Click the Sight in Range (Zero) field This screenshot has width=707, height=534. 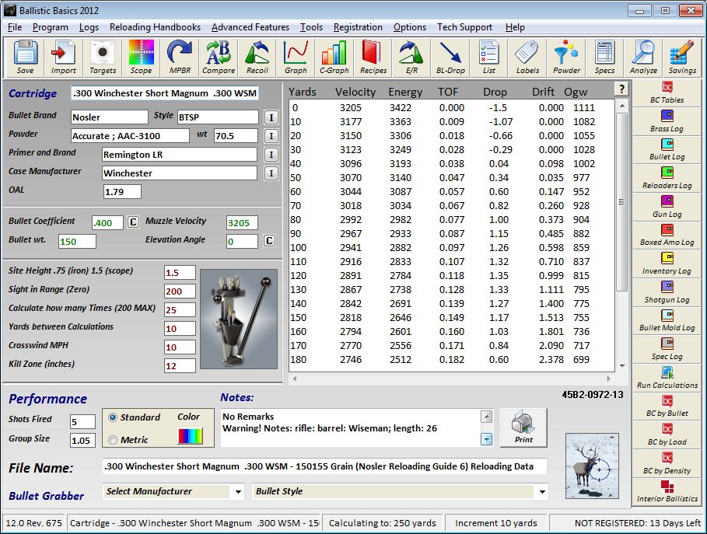180,291
